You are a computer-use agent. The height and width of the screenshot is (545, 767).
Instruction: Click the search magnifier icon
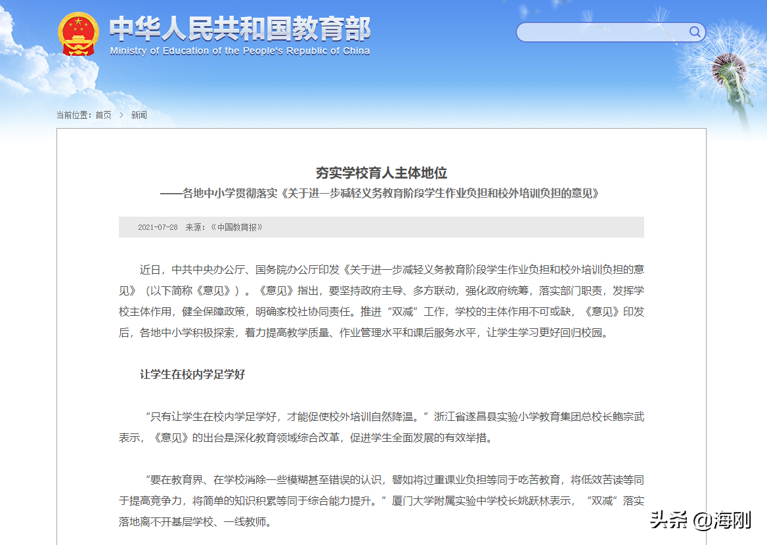pyautogui.click(x=694, y=32)
